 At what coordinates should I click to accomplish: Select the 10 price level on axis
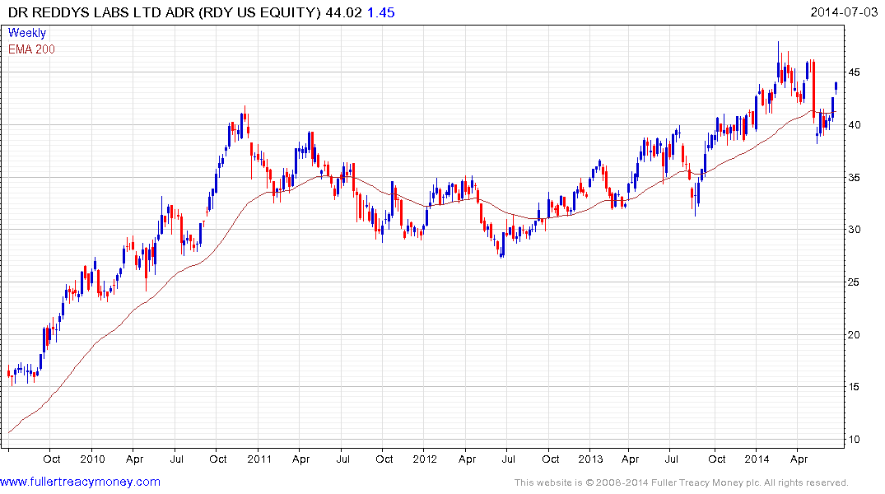coord(856,440)
